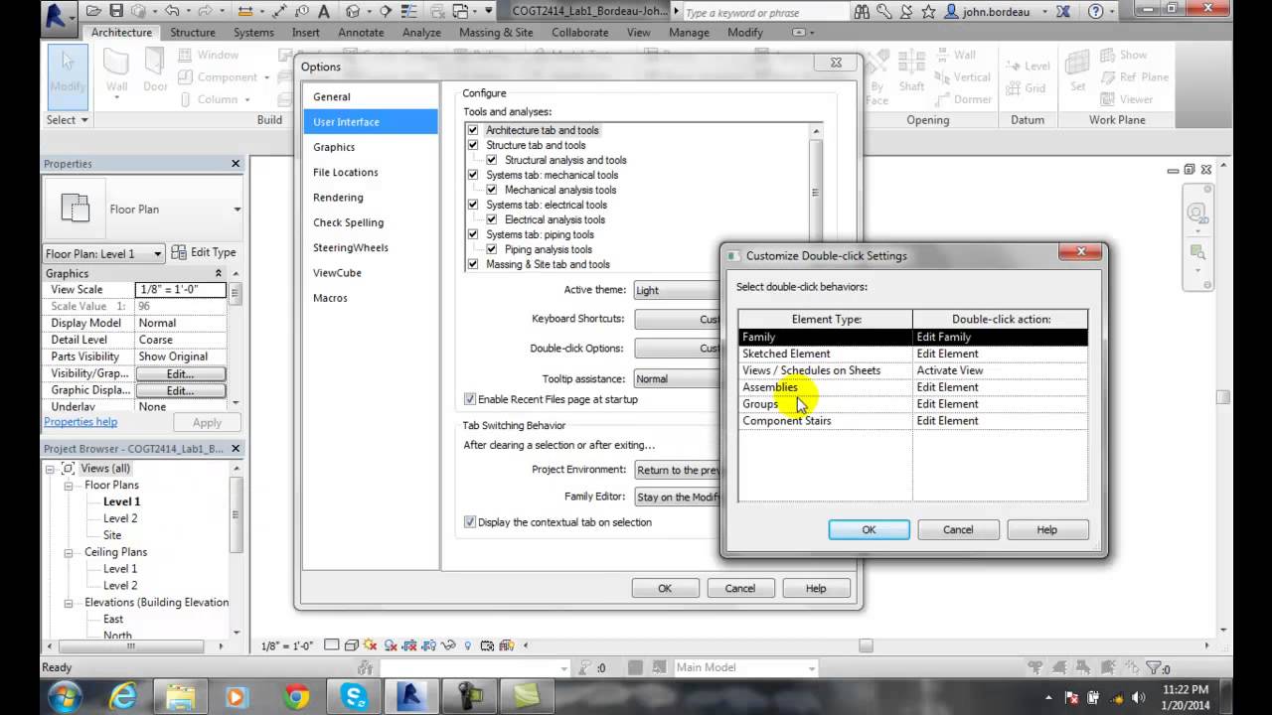Open the Help question mark icon
Image resolution: width=1272 pixels, height=715 pixels.
click(x=1095, y=12)
